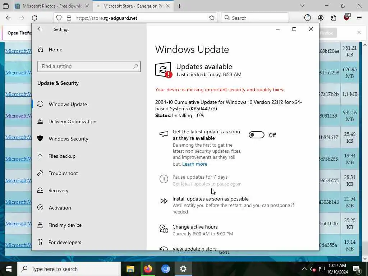Click the Troubleshoot wrench icon
Viewport: 368px width, 276px height.
click(x=40, y=173)
